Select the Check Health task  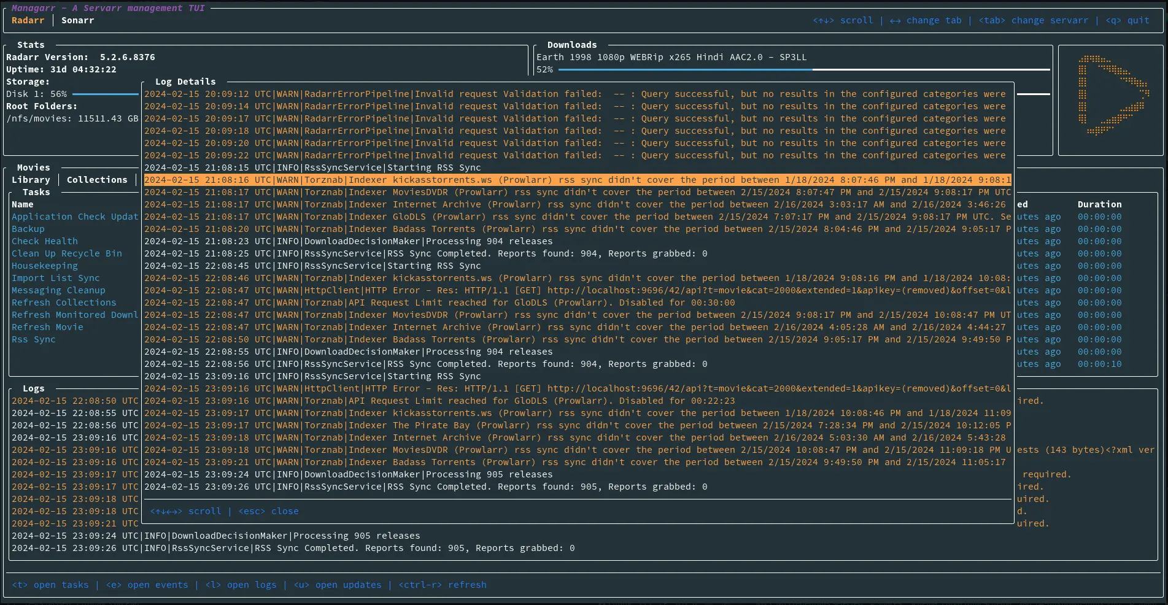point(45,241)
